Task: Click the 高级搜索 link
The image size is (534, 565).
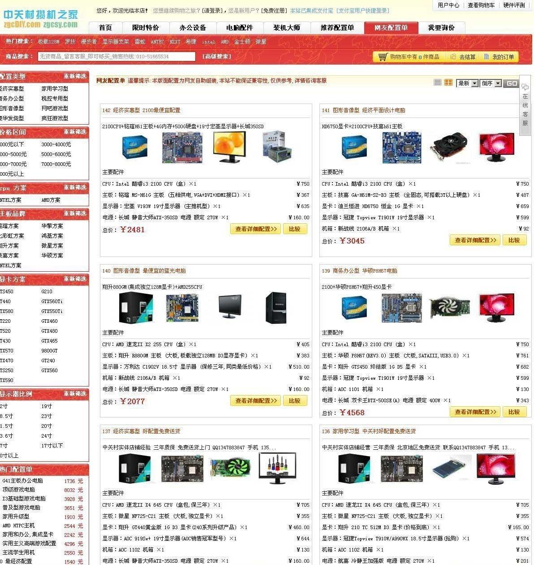Action: pyautogui.click(x=217, y=56)
